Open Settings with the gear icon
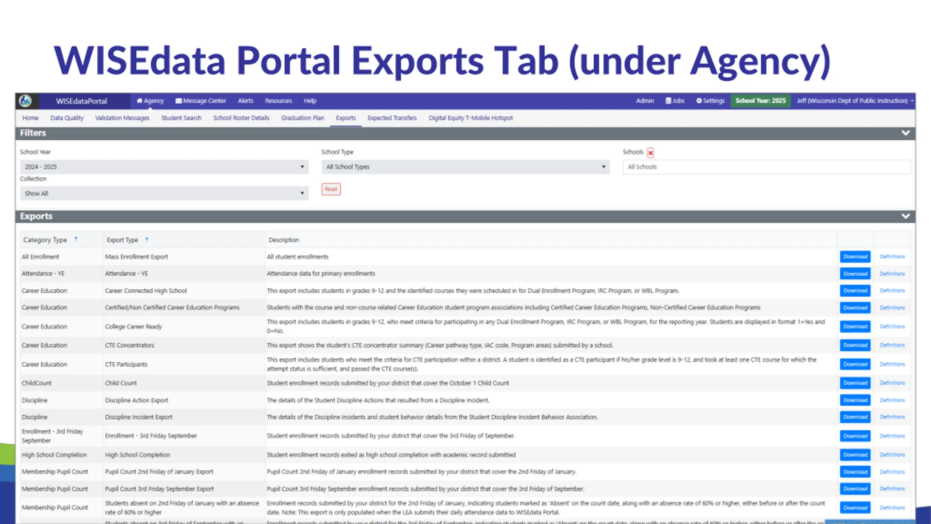The width and height of the screenshot is (931, 524). point(710,101)
